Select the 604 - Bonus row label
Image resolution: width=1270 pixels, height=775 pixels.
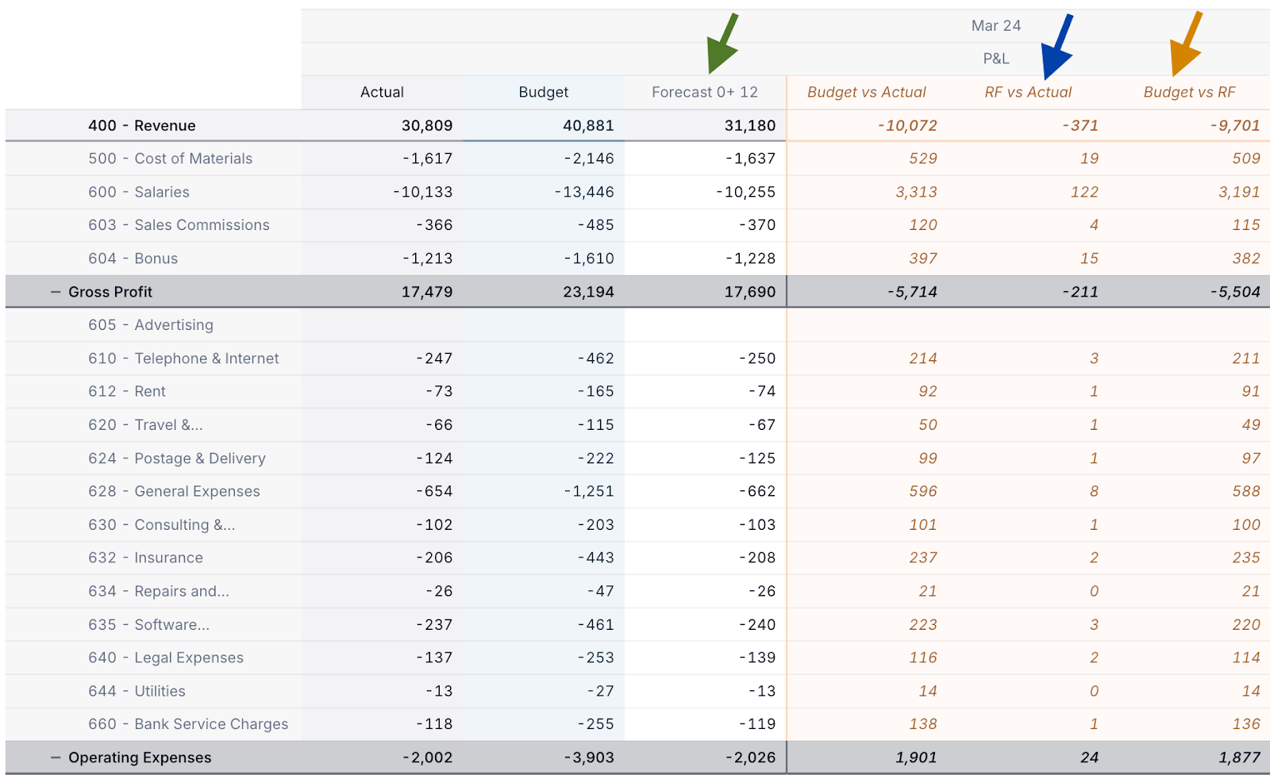coord(133,259)
